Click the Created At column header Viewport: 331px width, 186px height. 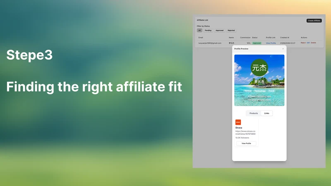[285, 38]
